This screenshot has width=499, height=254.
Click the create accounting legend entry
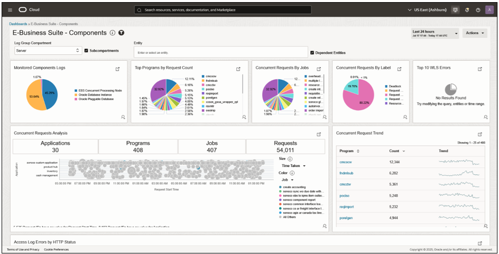tap(292, 187)
